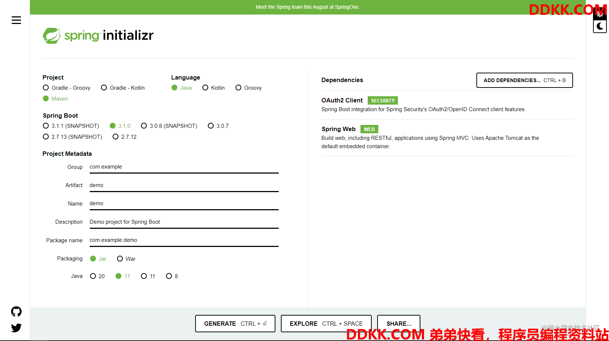Select Spring Boot 3.0.7
Screen dimensions: 609x341
pyautogui.click(x=218, y=126)
